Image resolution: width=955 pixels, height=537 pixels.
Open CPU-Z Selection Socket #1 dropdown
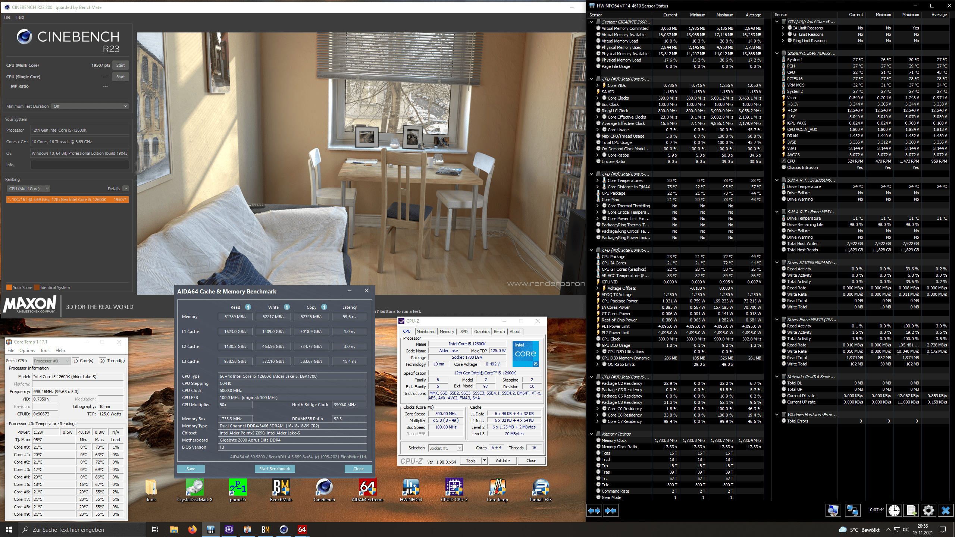pyautogui.click(x=445, y=448)
